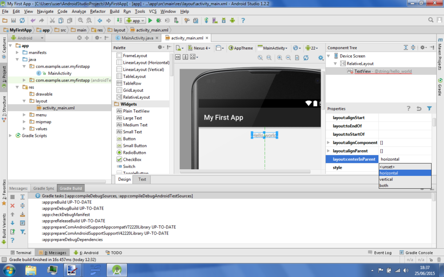Start debugging with the bug icon

pyautogui.click(x=159, y=20)
